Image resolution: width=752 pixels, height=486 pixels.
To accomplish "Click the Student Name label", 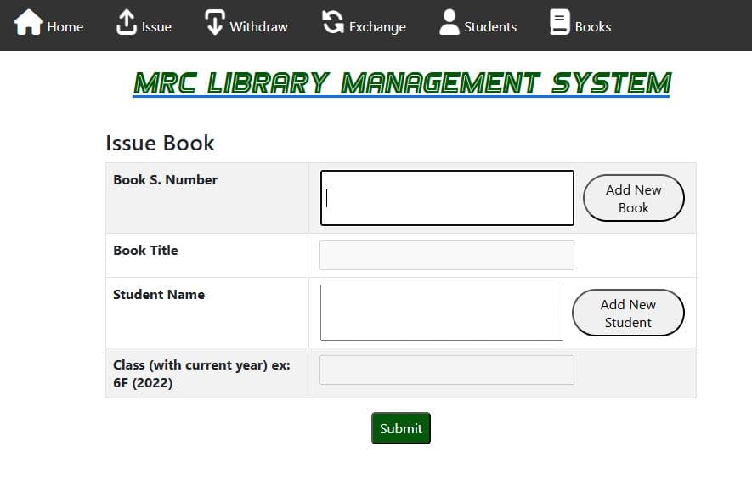I will tap(159, 295).
